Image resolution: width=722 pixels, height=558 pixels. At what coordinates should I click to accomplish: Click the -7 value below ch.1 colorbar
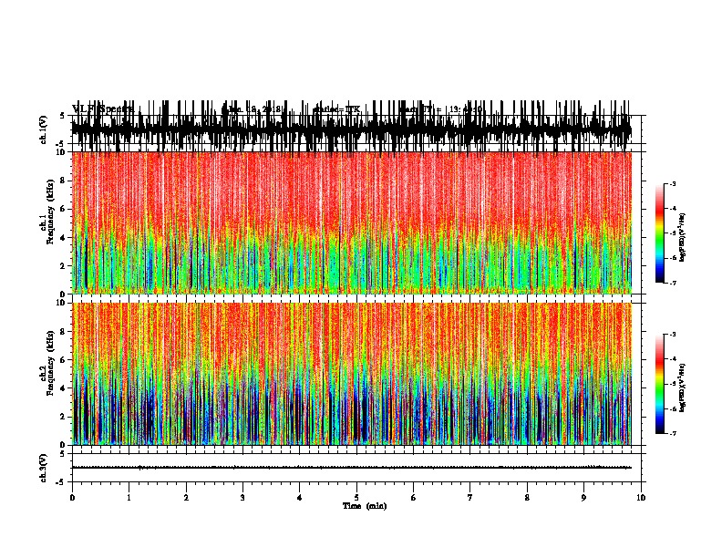[x=672, y=283]
